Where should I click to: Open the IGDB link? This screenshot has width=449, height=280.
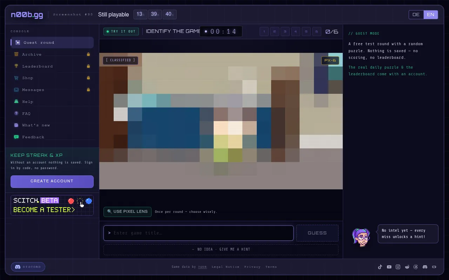point(202,267)
